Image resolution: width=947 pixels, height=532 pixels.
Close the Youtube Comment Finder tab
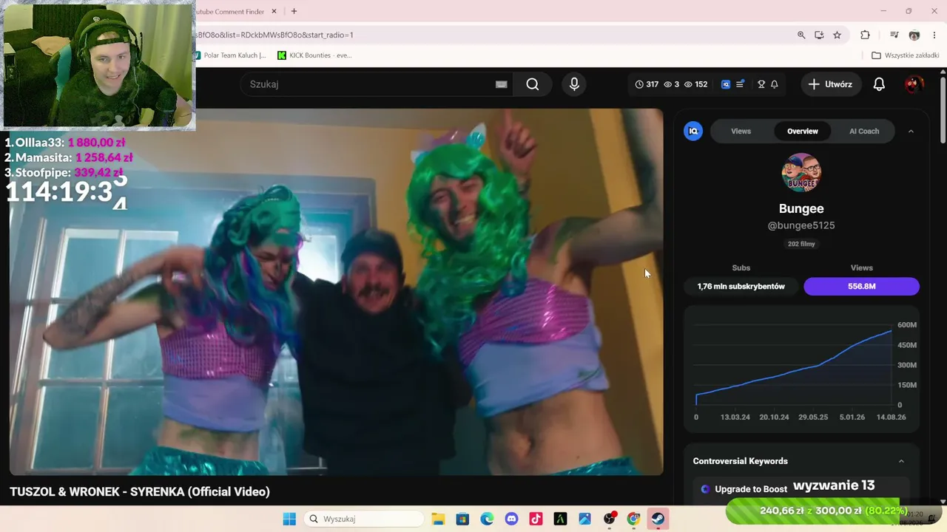click(274, 11)
